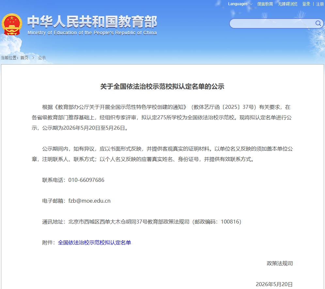Open the Languages dropdown
The width and height of the screenshot is (325, 289).
pos(240,4)
